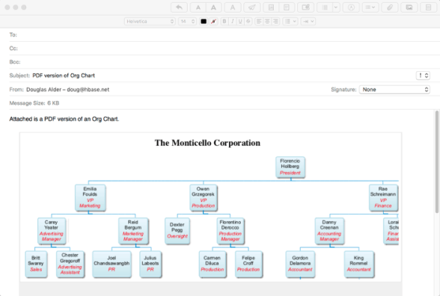Send the message with paper plane icon

(x=252, y=7)
